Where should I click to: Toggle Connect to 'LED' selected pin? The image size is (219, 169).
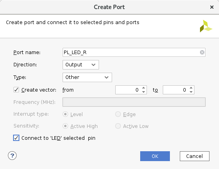[16, 138]
